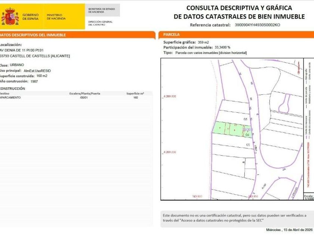The width and height of the screenshot is (314, 235).
Task: Click the '/00/01' table cell
Action: tap(84, 97)
